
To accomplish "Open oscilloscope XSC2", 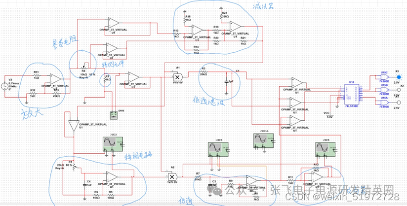I will coord(114,144).
